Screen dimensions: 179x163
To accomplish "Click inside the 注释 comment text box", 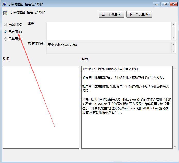I will coord(109,31).
